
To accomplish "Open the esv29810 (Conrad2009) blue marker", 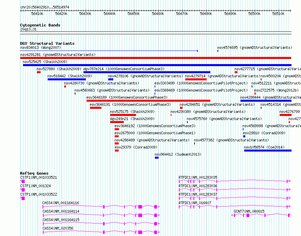I will [x=244, y=136].
